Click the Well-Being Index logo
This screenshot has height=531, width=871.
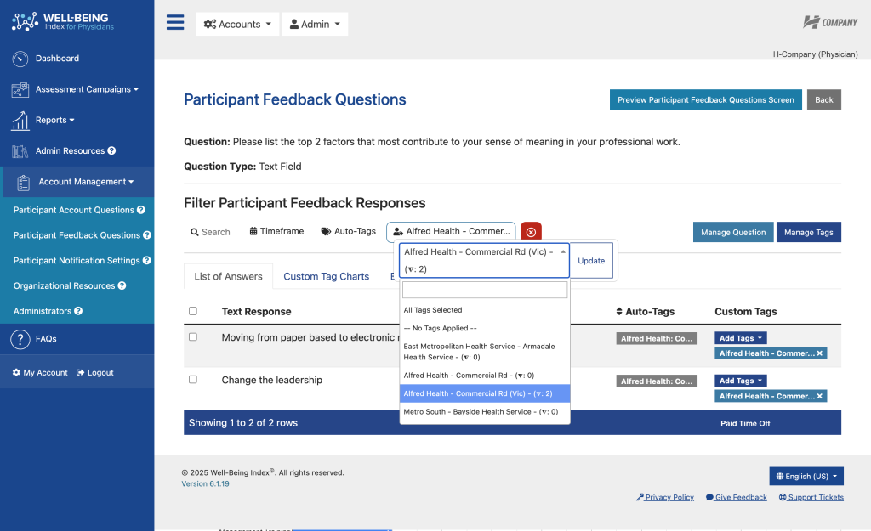(x=63, y=21)
